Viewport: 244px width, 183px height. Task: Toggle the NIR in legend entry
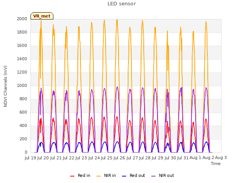click(106, 175)
